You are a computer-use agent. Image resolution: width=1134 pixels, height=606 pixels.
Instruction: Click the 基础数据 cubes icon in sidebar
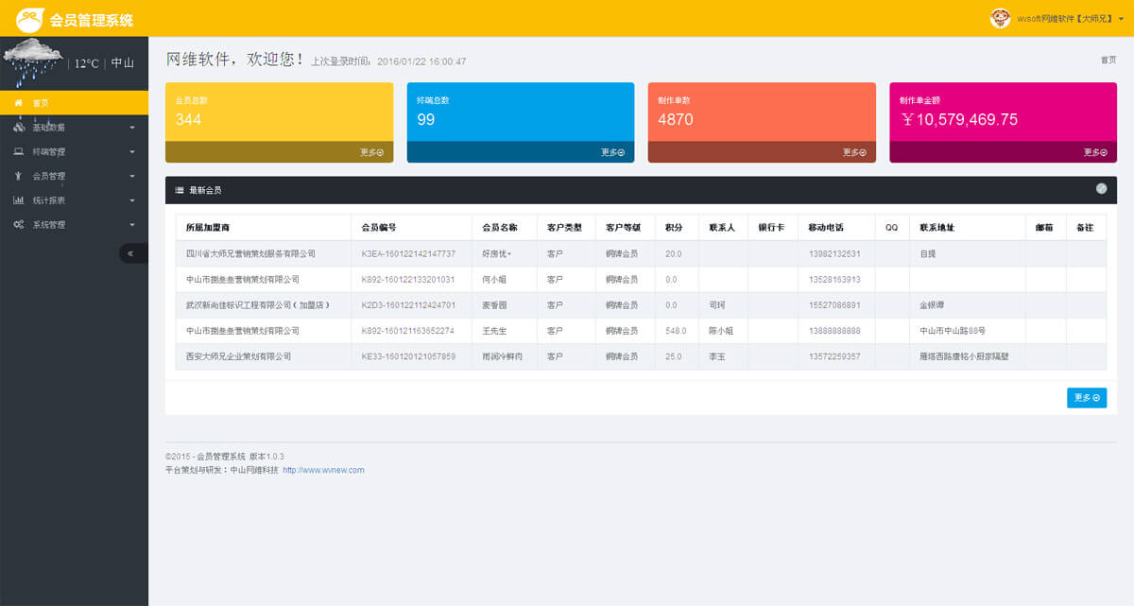(x=19, y=127)
